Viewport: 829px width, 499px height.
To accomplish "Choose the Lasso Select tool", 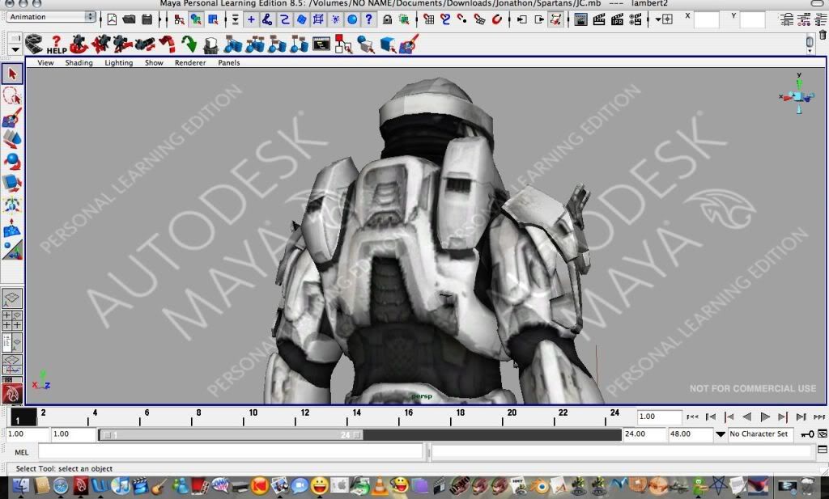I will (12, 96).
